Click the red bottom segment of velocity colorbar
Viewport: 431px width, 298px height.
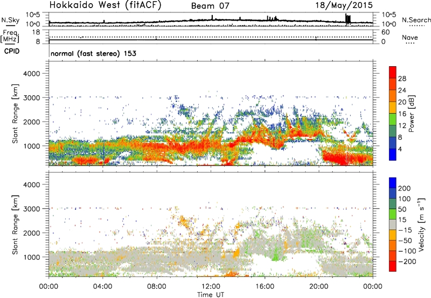point(393,266)
